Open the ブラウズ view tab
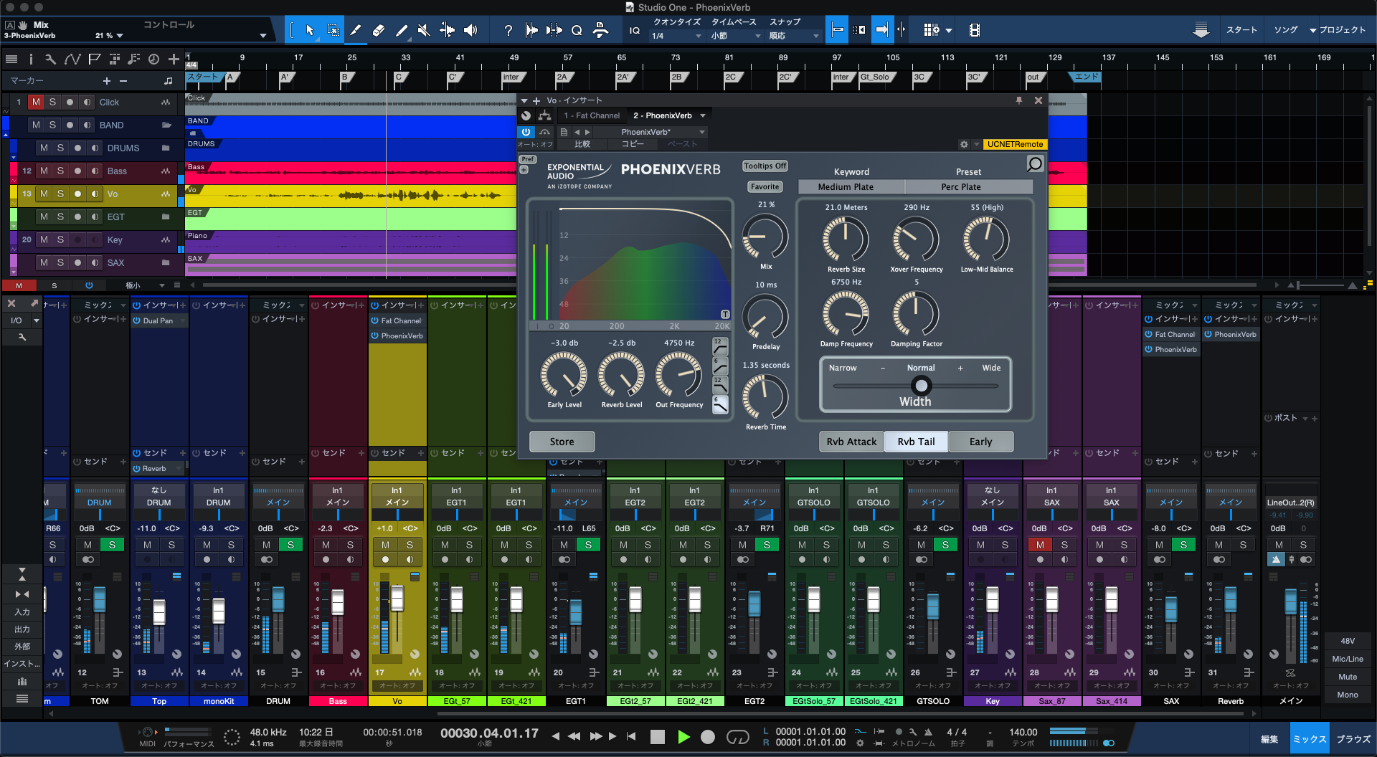Viewport: 1377px width, 757px height. point(1353,738)
